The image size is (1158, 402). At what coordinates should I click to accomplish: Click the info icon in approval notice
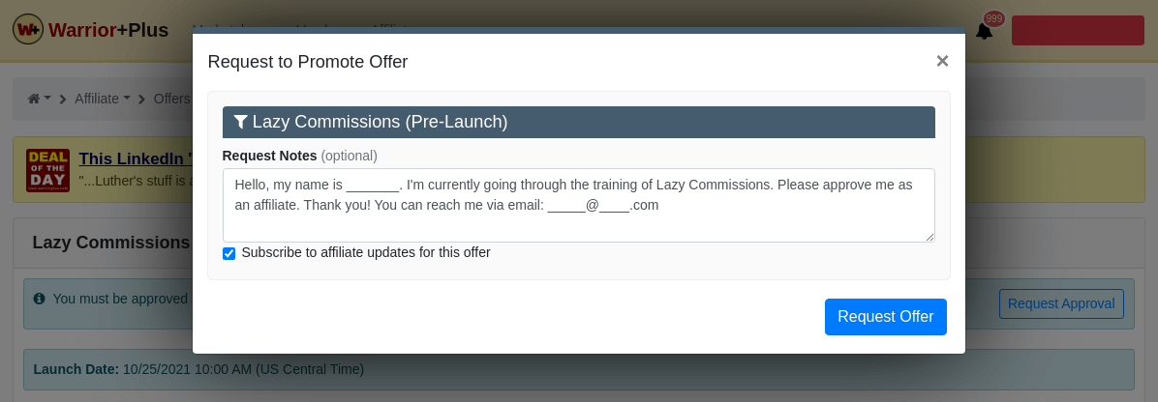39,299
